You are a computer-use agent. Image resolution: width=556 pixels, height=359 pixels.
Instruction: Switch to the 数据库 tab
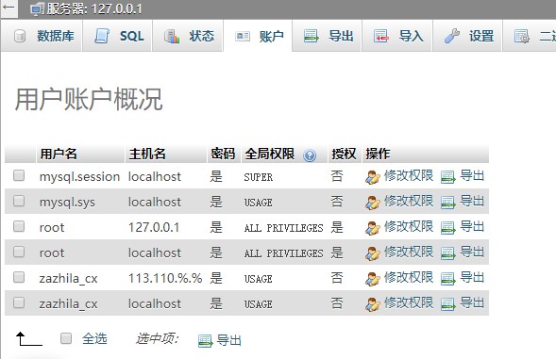click(x=42, y=36)
